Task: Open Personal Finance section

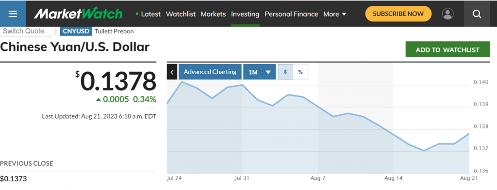Action: tap(291, 14)
